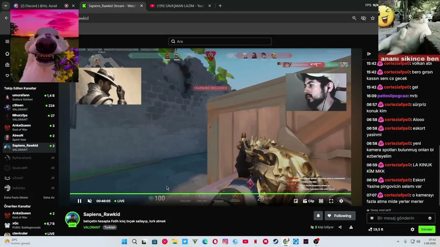The image size is (440, 247).
Task: Open xQc in recommended channels
Action: coord(29,225)
